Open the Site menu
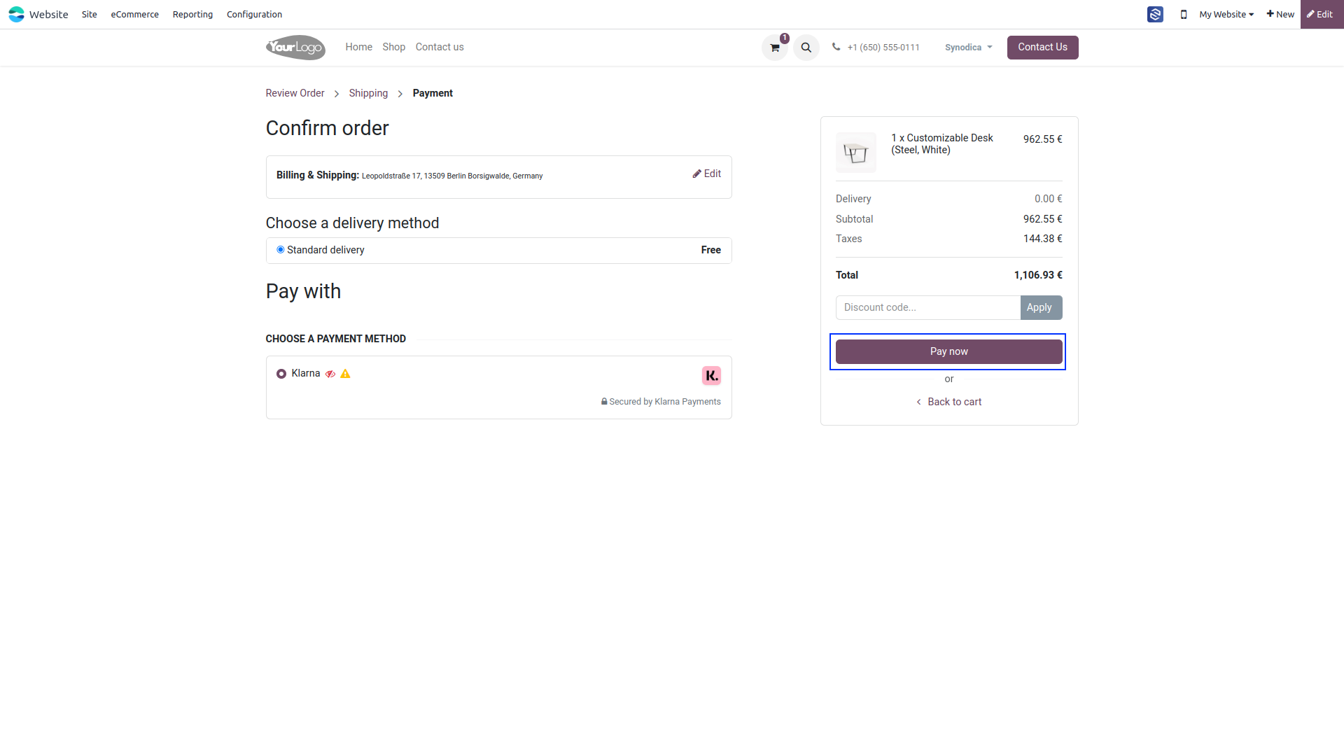Screen dimensions: 1344x756 89,14
